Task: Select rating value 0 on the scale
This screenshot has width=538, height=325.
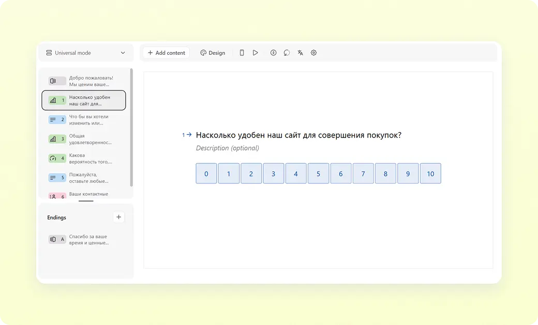Action: [206, 174]
